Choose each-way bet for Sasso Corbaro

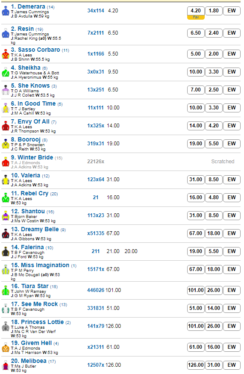coord(232,54)
